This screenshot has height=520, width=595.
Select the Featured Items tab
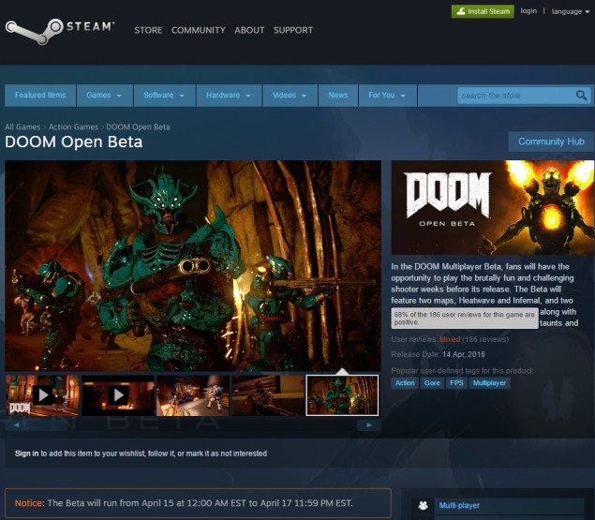pyautogui.click(x=40, y=96)
